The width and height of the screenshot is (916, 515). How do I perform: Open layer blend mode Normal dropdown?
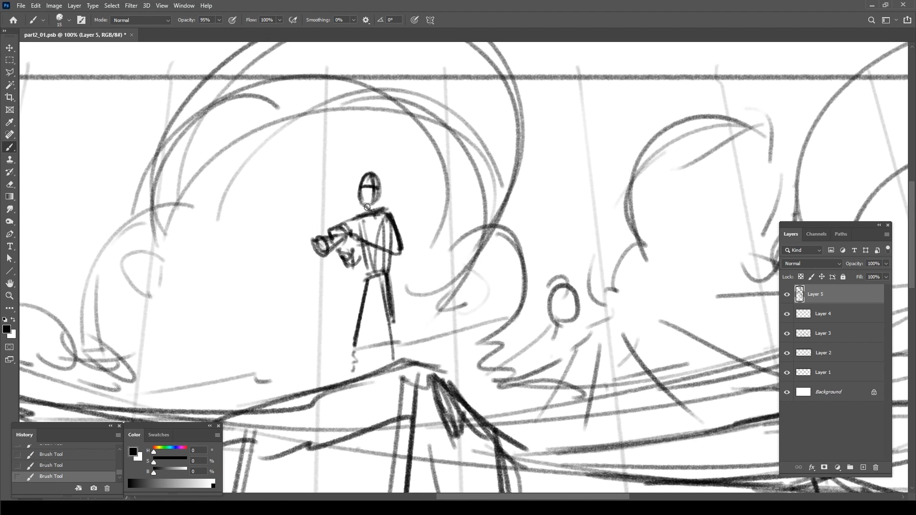(812, 264)
